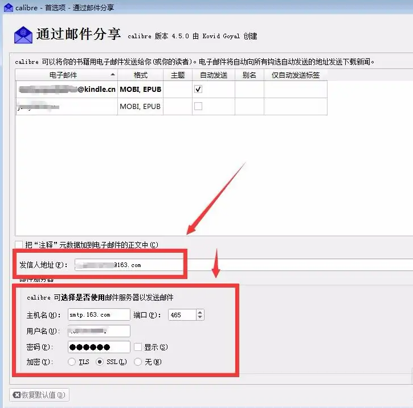Click the 主机名 field smtp.163.com
413x408 pixels.
click(99, 314)
